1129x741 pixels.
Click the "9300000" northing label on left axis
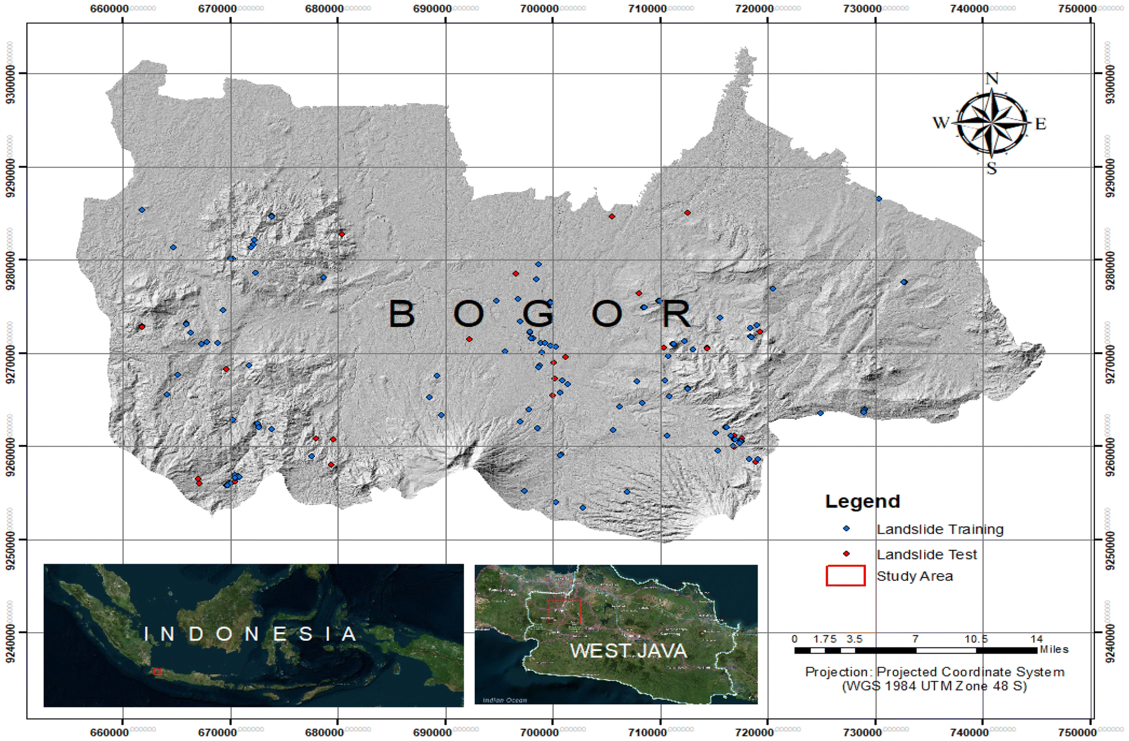point(11,85)
